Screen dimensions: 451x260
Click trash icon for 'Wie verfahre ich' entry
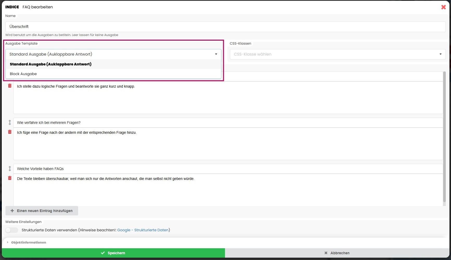[x=10, y=132]
